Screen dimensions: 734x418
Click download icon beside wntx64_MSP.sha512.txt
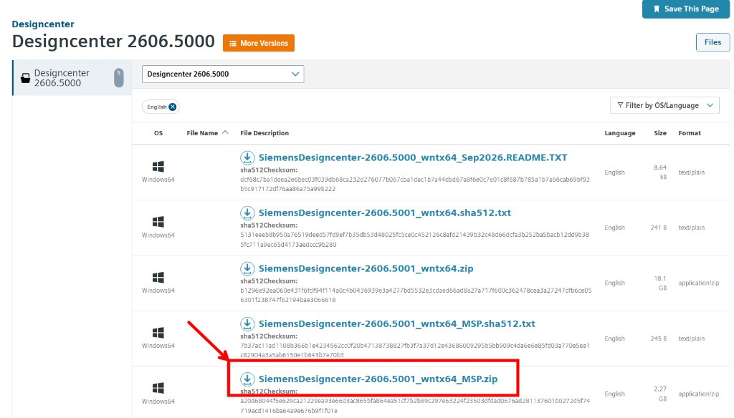click(247, 324)
